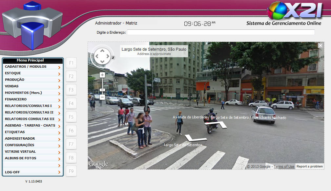Expand the FINANCEIRO menu arrow
Image resolution: width=331 pixels, height=191 pixels.
coord(59,100)
